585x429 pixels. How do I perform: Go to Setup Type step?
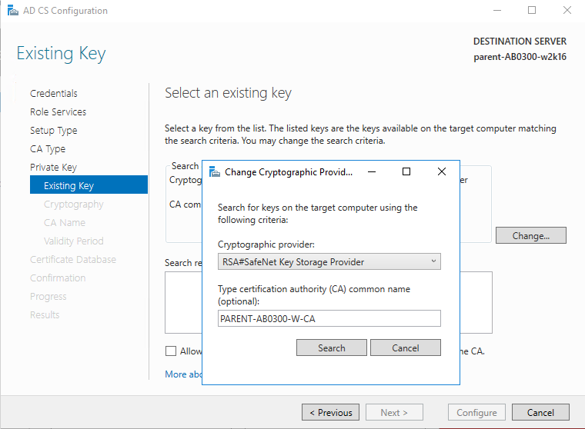click(54, 131)
